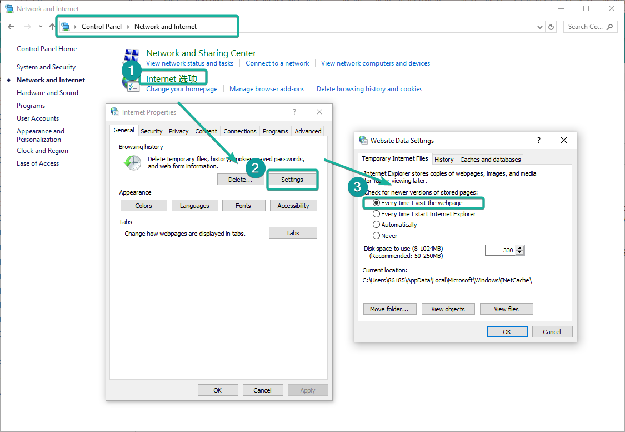The width and height of the screenshot is (625, 432).
Task: Switch to the Security tab
Action: [152, 131]
